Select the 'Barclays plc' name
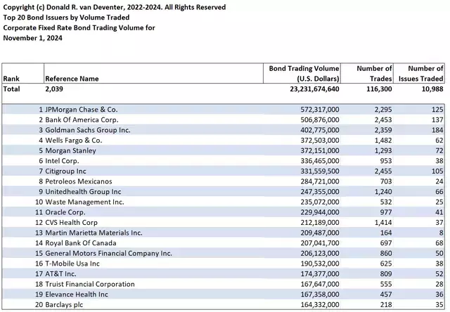This screenshot has height=312, width=450. click(64, 305)
